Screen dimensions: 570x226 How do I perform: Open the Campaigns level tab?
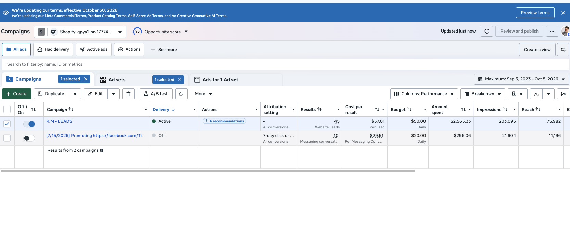28,79
